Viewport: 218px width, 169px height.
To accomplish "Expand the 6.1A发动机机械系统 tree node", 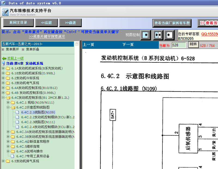I will (x=3, y=68).
